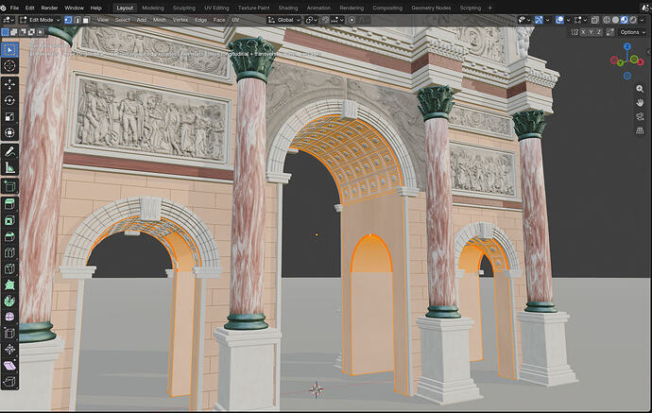Select the Extrude Region tool
The height and width of the screenshot is (413, 652).
pyautogui.click(x=9, y=204)
